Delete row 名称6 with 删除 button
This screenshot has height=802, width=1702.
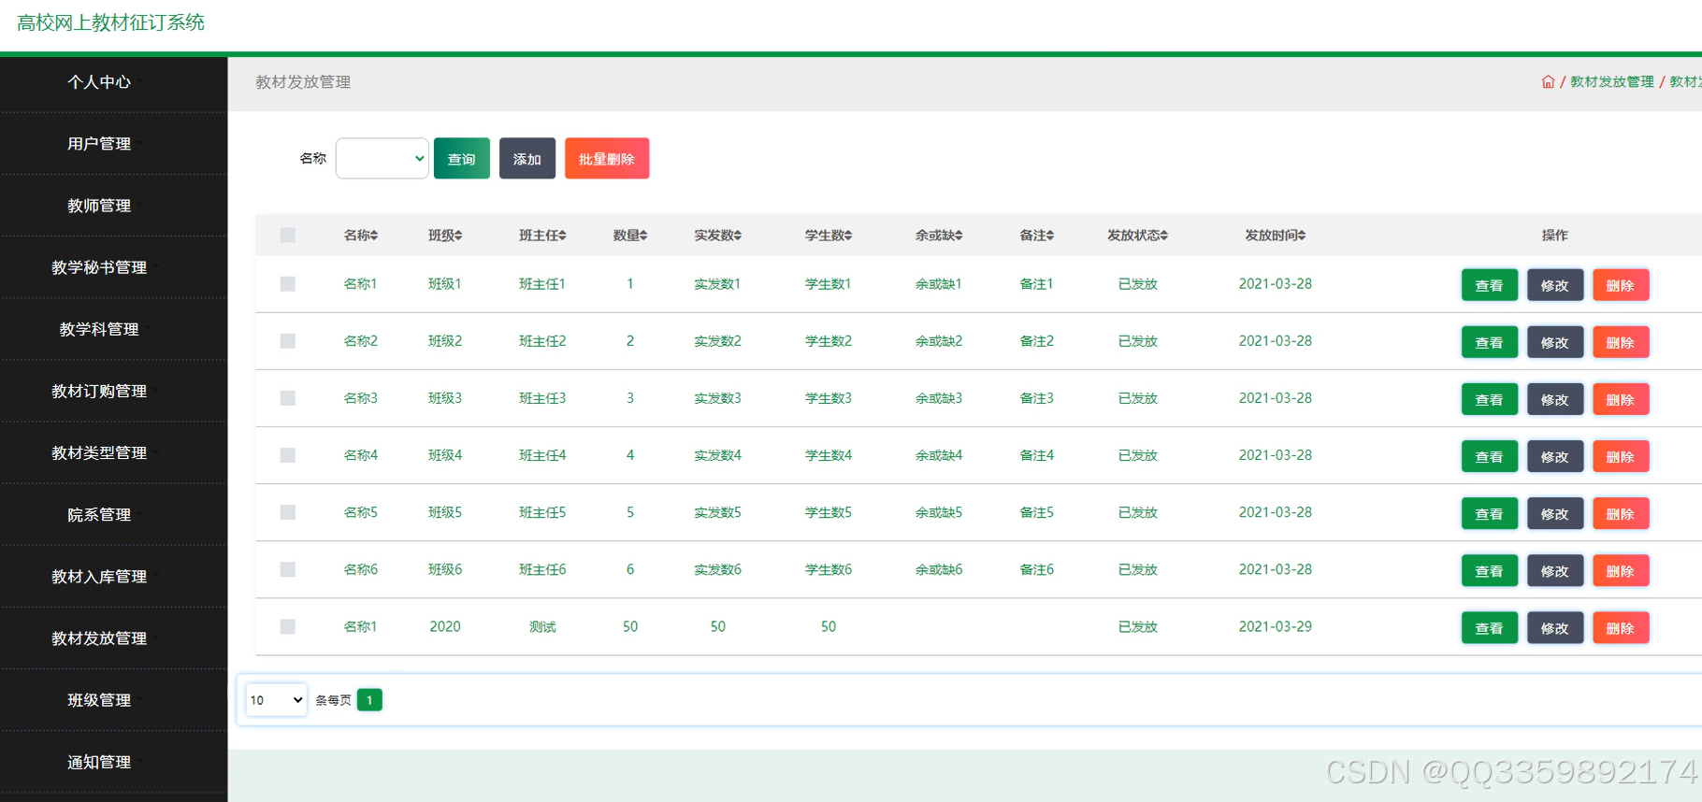(1621, 570)
